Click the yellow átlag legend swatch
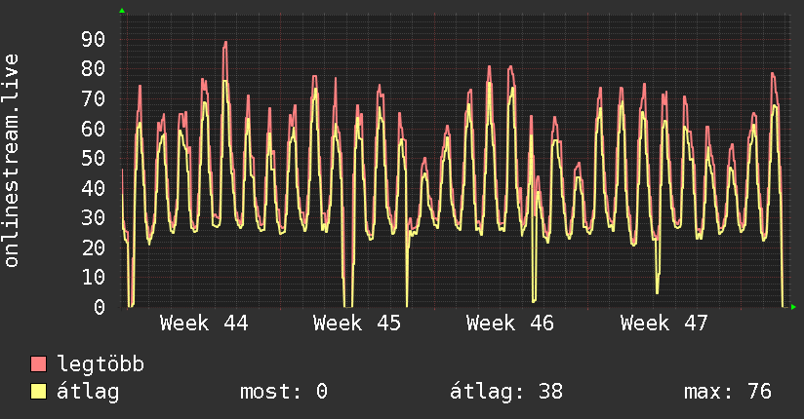804x419 pixels. [38, 392]
